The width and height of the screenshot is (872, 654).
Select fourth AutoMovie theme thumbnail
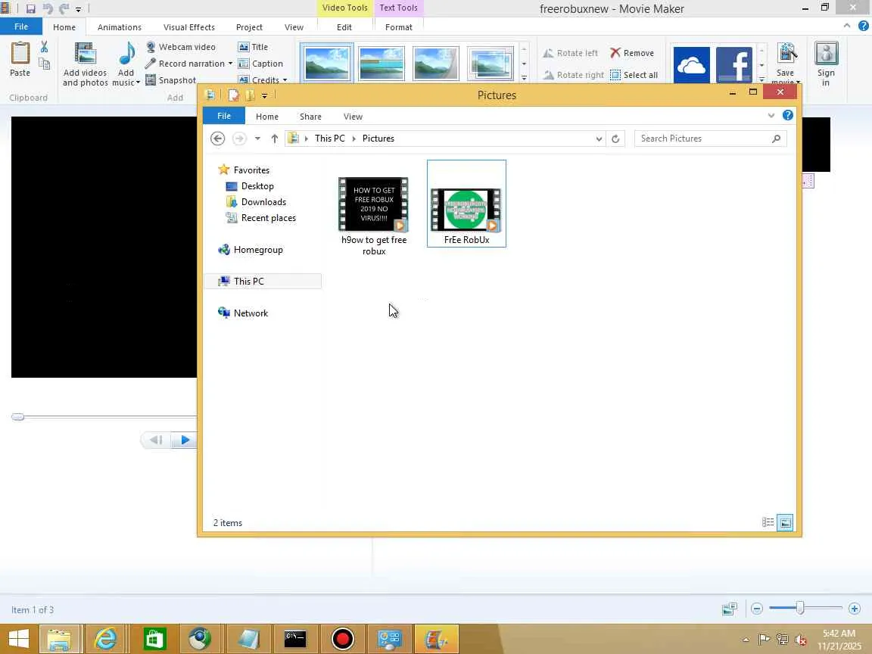[x=490, y=64]
